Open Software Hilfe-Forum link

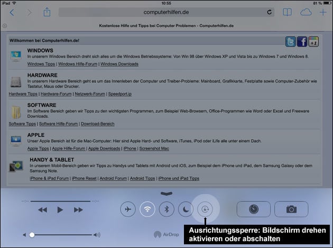point(58,124)
